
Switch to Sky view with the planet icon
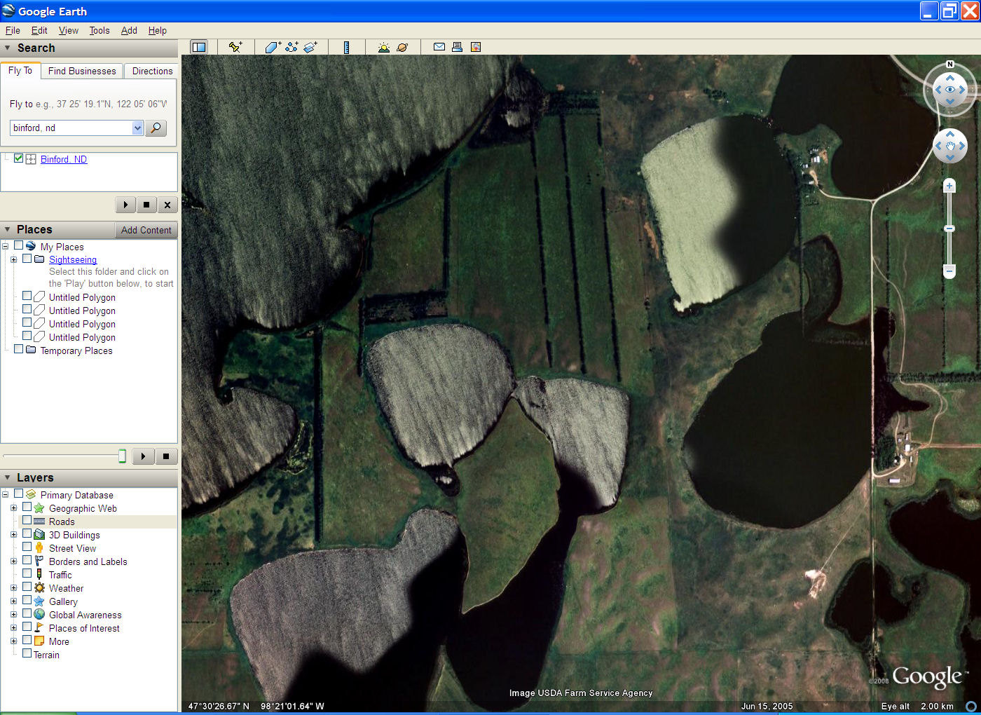click(x=402, y=47)
